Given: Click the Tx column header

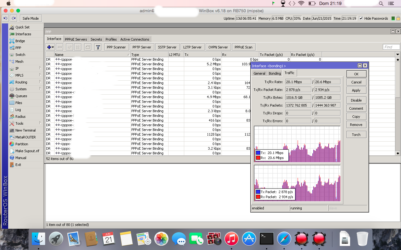Looking at the screenshot, I should 202,55.
